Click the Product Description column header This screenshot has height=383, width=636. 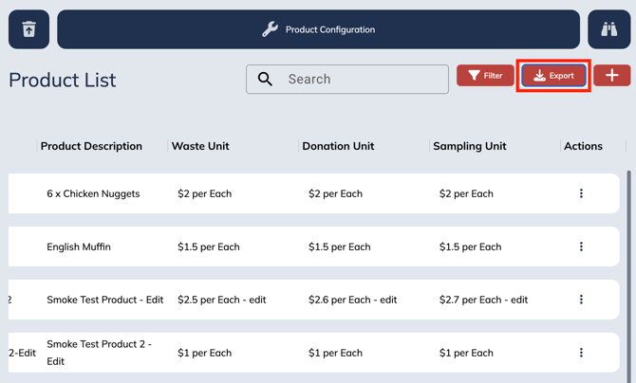[x=91, y=146]
